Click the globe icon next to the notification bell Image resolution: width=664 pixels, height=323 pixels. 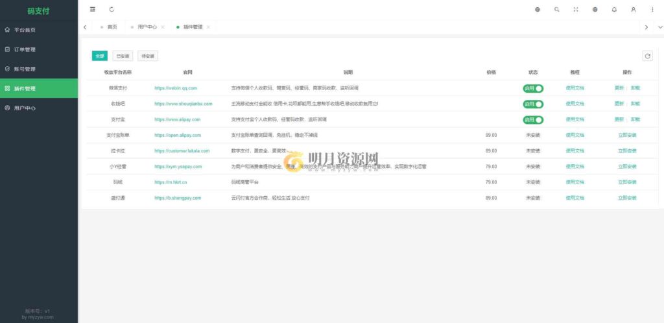(595, 9)
